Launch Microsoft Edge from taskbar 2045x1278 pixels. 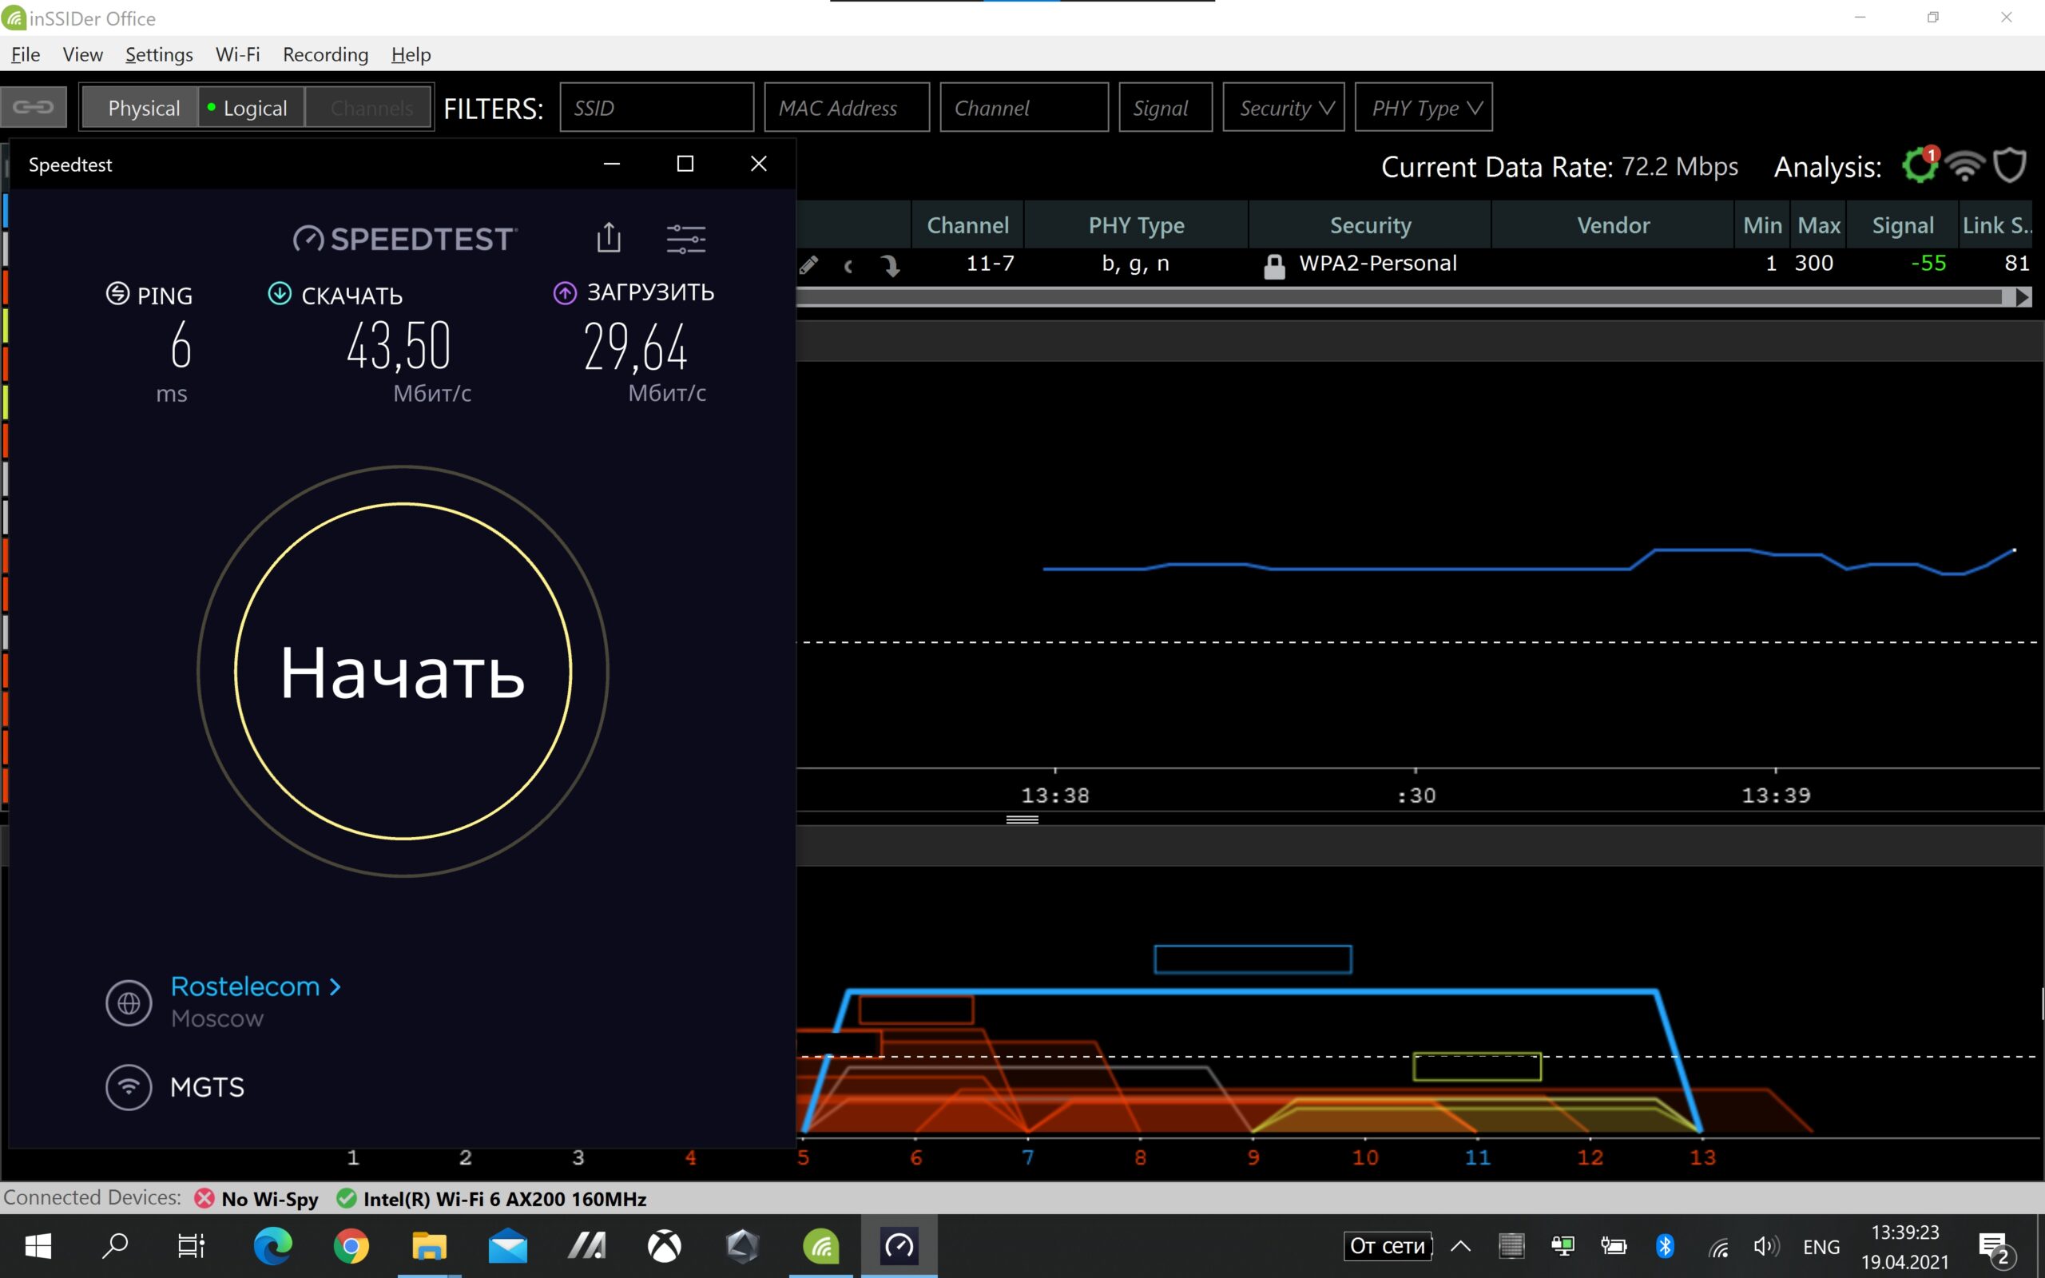[273, 1246]
